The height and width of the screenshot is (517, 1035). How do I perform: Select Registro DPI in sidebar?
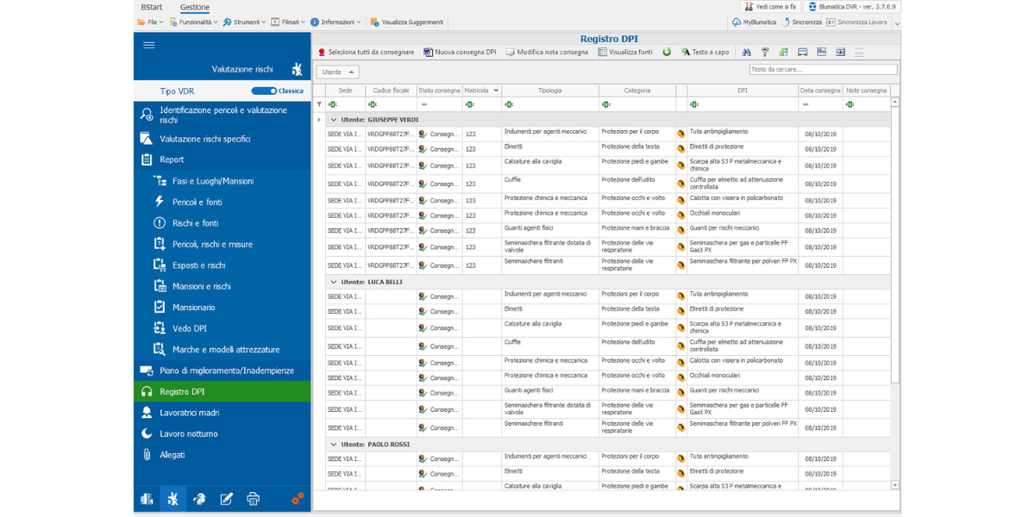(223, 391)
